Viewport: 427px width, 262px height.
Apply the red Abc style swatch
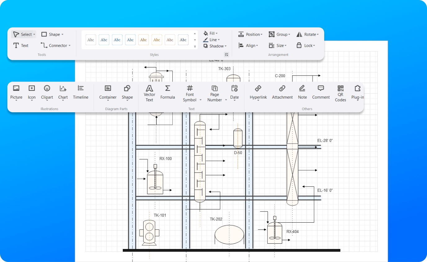coord(144,40)
